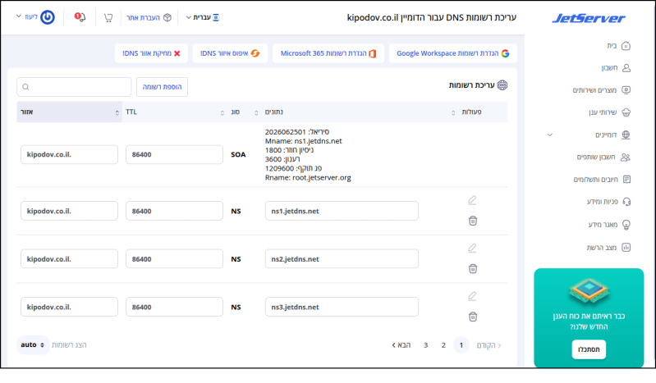
Task: Click the edit pencil for ns1.jetdns.net
Action: click(472, 200)
